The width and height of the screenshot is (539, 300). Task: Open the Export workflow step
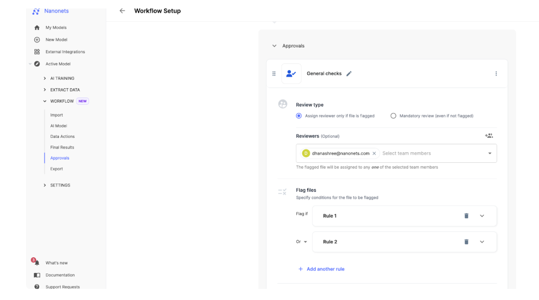pos(57,169)
